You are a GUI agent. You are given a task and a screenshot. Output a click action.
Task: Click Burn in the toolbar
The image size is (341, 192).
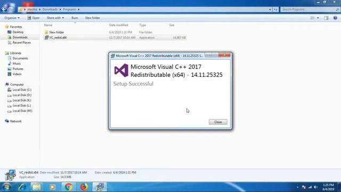[x=75, y=18]
